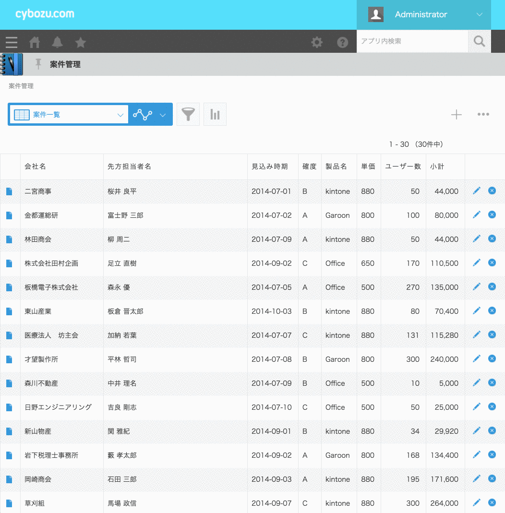Open the settings gear icon
The height and width of the screenshot is (513, 505).
click(x=317, y=42)
